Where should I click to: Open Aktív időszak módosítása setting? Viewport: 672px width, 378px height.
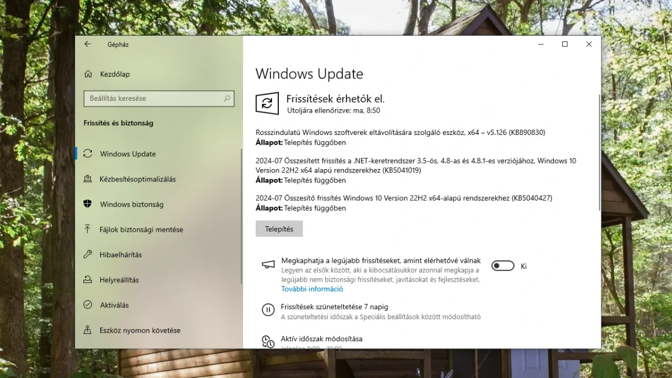pyautogui.click(x=321, y=339)
